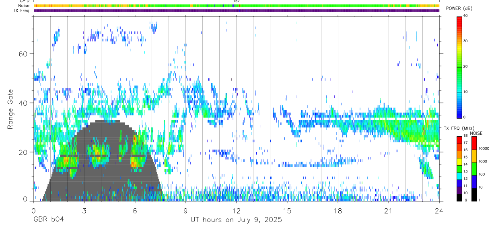The width and height of the screenshot is (494, 228).
Task: Select the 'Range Gate' y-axis label
Action: (x=10, y=109)
